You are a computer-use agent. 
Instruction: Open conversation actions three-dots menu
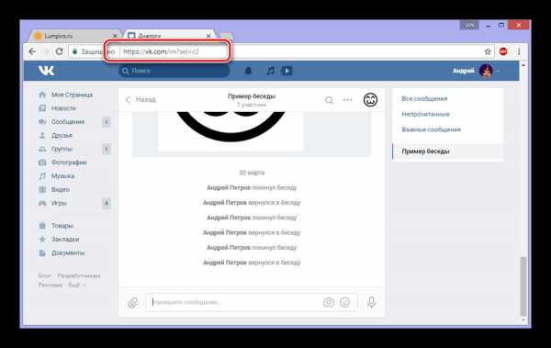[x=347, y=100]
